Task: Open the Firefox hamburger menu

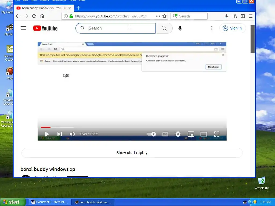Action: click(x=251, y=16)
